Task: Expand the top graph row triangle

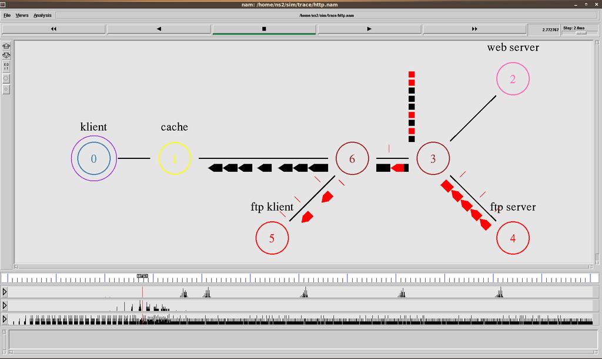Action: [x=5, y=292]
